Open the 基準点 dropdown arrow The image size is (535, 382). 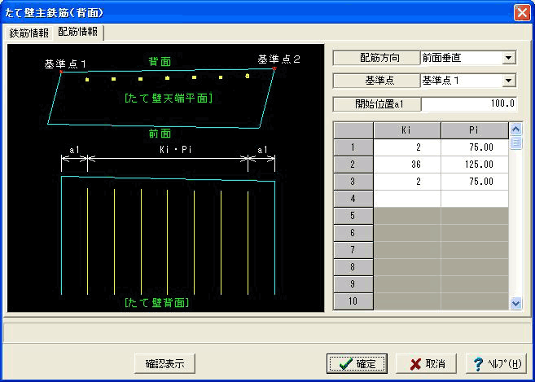pyautogui.click(x=508, y=81)
